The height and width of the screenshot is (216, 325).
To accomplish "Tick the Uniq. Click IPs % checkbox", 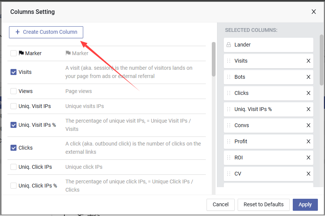I will tap(13, 186).
